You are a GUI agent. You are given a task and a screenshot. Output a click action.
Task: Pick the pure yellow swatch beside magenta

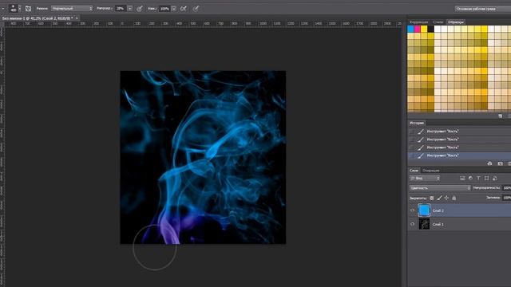coord(424,29)
